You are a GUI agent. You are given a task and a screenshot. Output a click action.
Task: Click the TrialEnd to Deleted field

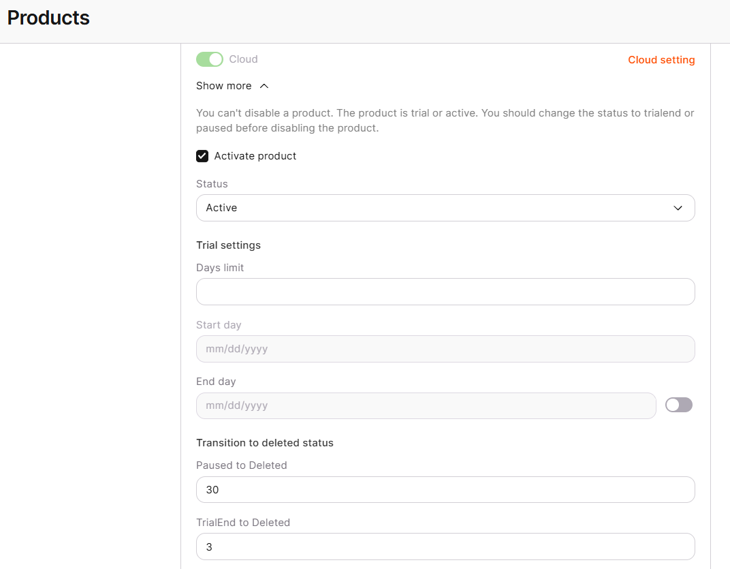coord(445,547)
